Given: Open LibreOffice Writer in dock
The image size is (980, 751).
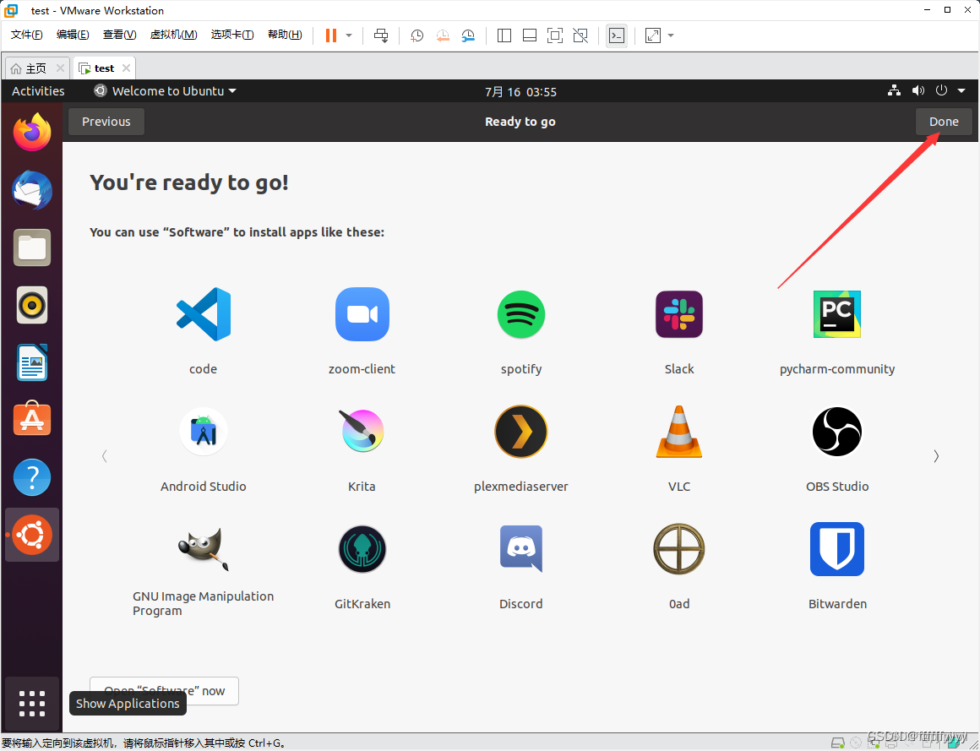Looking at the screenshot, I should [32, 362].
